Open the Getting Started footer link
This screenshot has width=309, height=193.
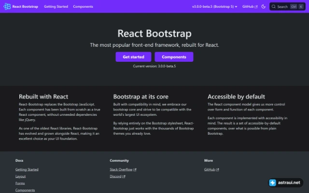pos(27,169)
